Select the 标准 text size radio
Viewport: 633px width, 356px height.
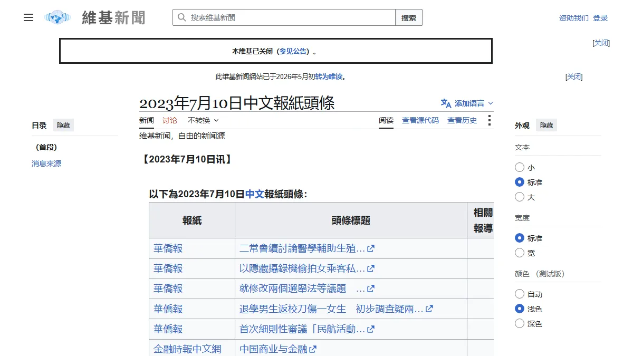520,182
